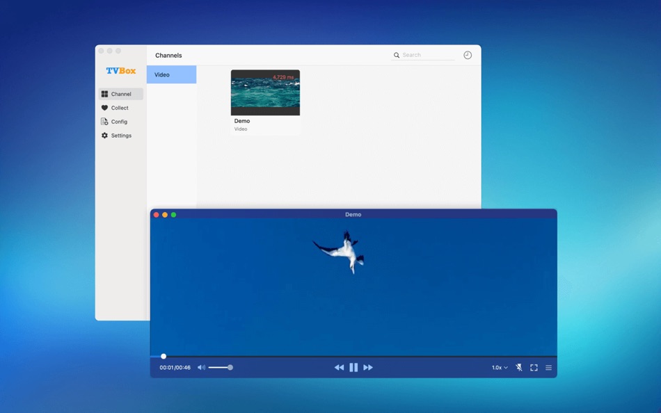This screenshot has height=413, width=661.
Task: Open the 1.0x playback speed dropdown
Action: tap(500, 368)
